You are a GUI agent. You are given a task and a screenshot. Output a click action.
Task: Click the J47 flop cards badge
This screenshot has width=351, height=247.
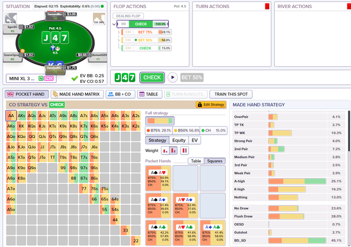click(x=125, y=77)
